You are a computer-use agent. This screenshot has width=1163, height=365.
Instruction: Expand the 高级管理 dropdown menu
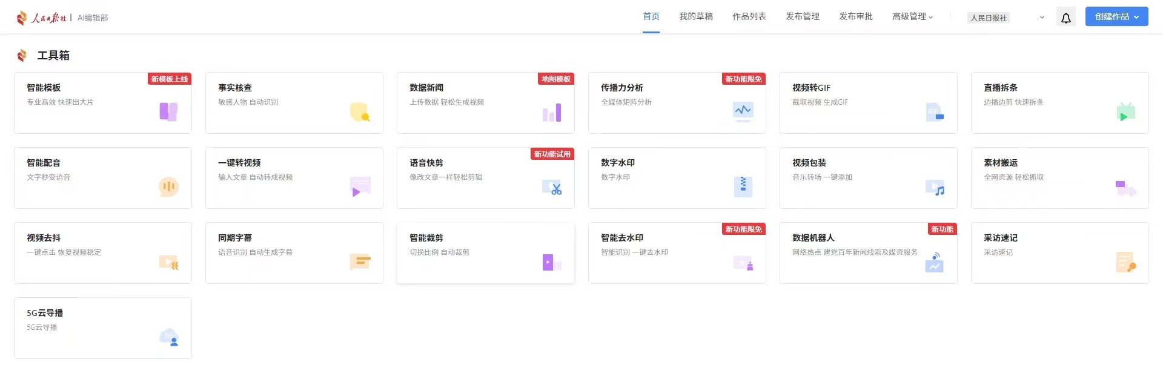[912, 17]
